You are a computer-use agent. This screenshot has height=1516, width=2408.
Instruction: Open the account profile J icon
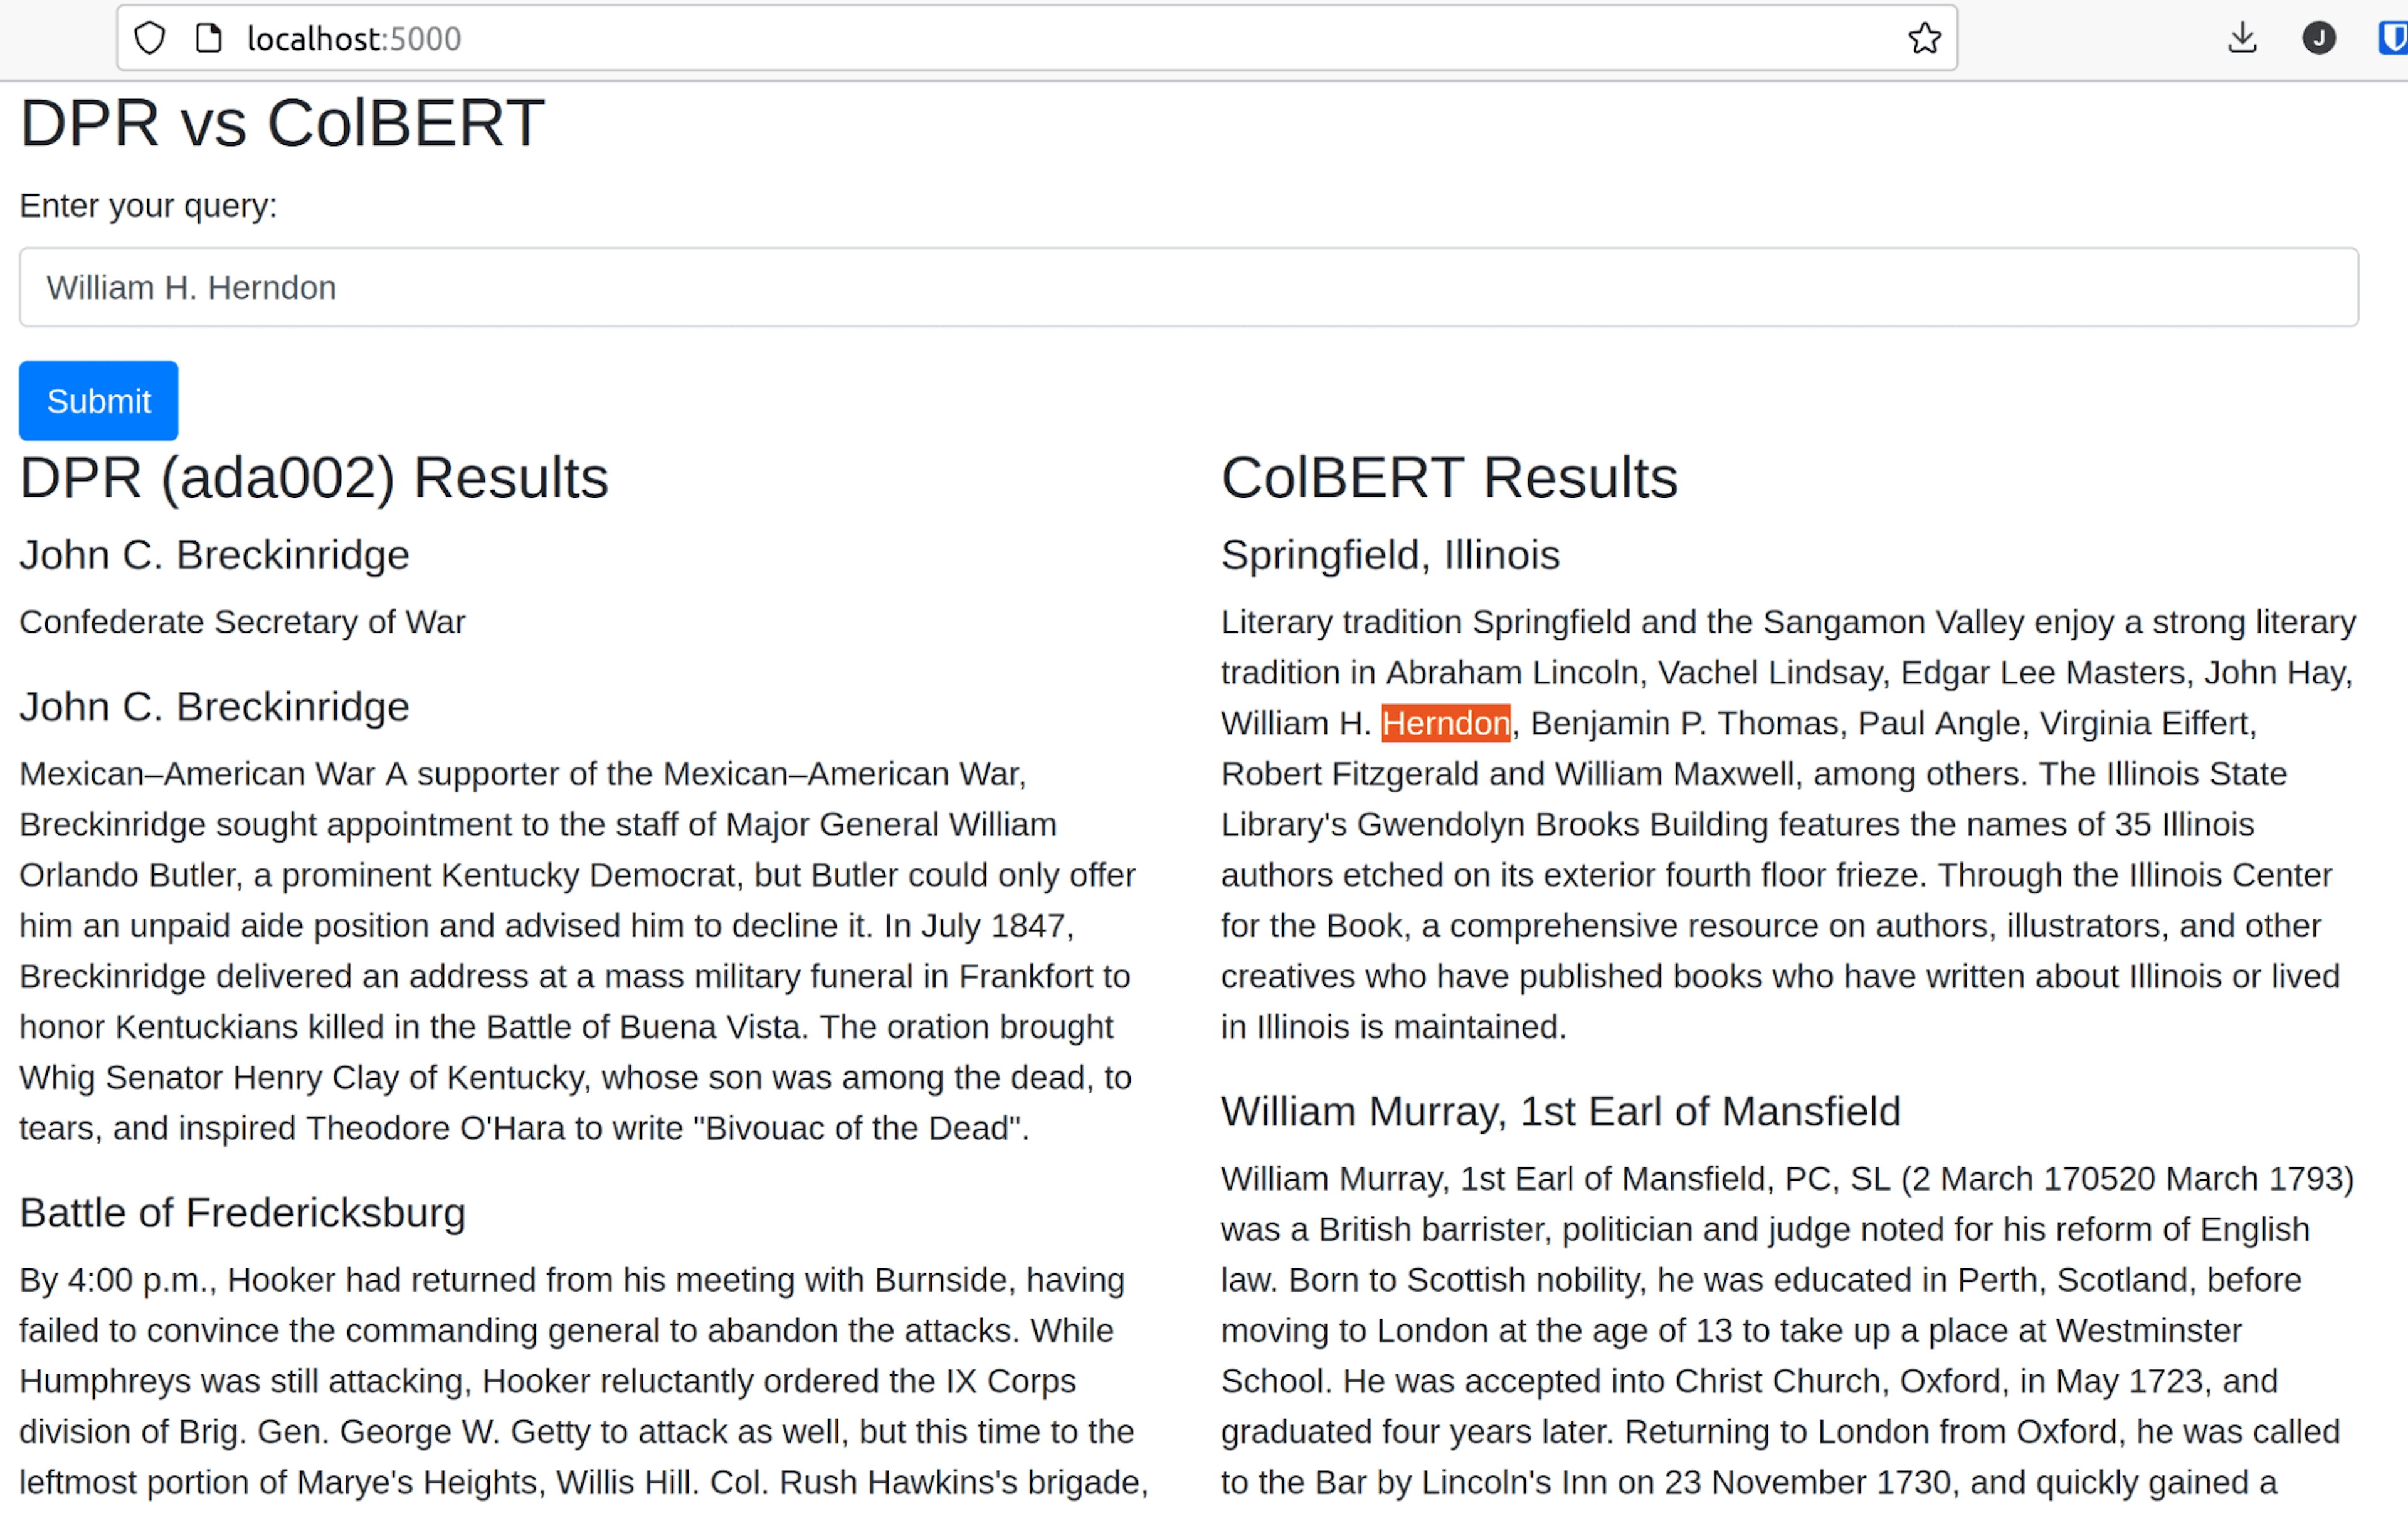[x=2318, y=38]
